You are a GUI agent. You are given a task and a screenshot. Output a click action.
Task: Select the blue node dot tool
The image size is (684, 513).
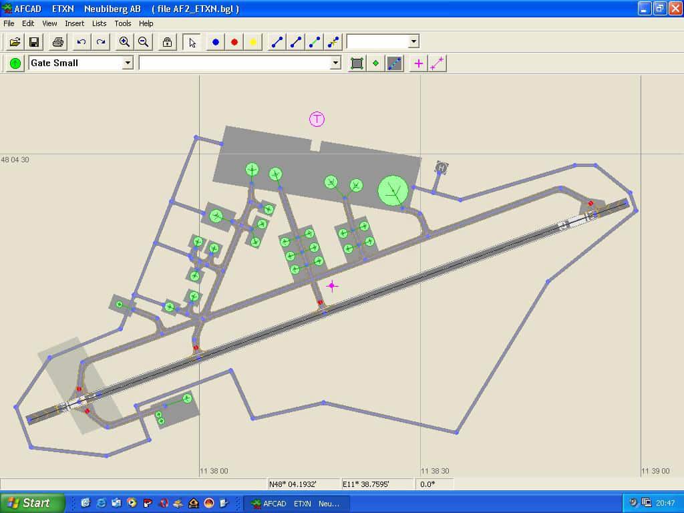pos(216,42)
